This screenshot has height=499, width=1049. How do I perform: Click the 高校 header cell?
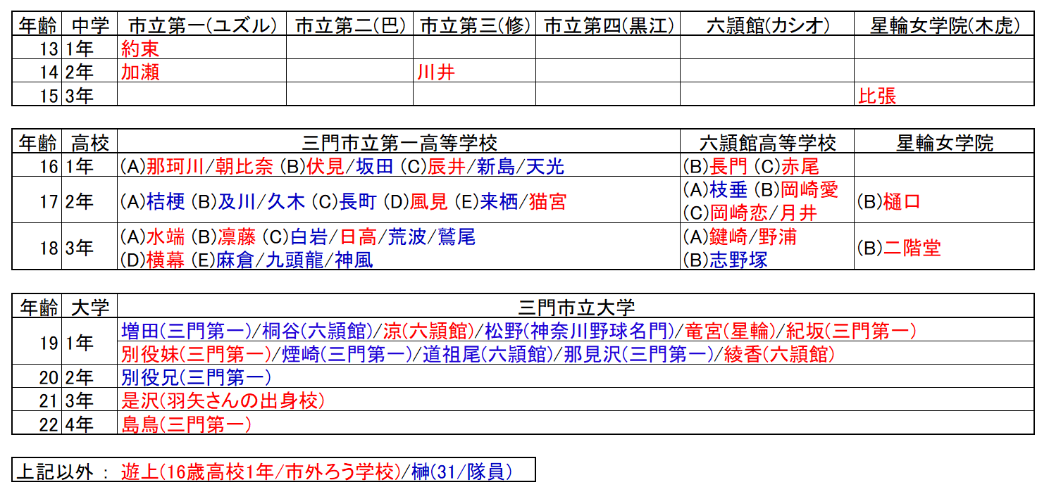pyautogui.click(x=89, y=142)
